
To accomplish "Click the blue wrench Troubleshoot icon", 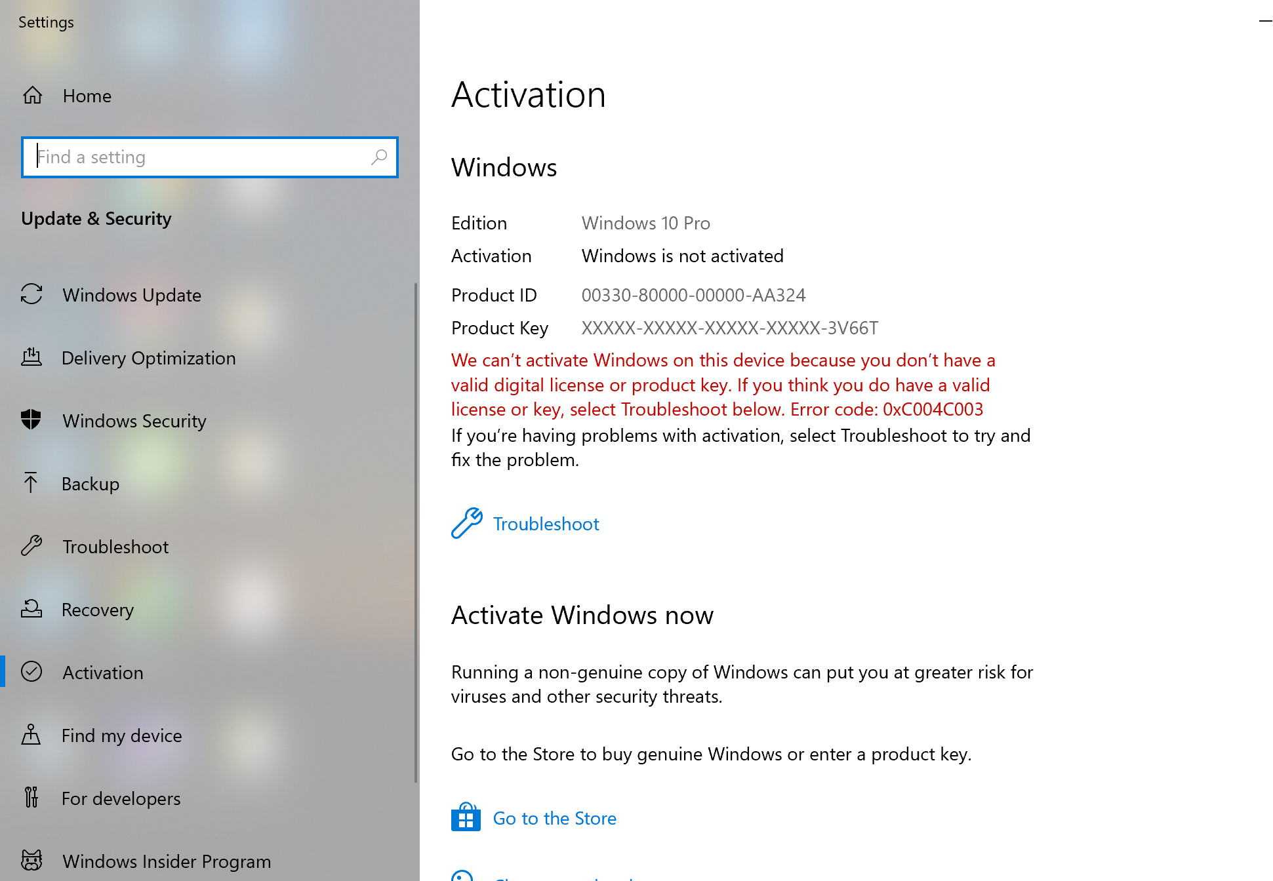I will (467, 523).
